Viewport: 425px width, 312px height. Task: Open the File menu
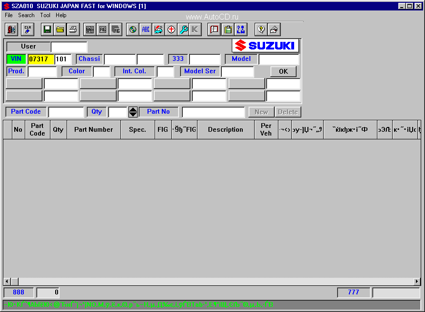click(9, 15)
